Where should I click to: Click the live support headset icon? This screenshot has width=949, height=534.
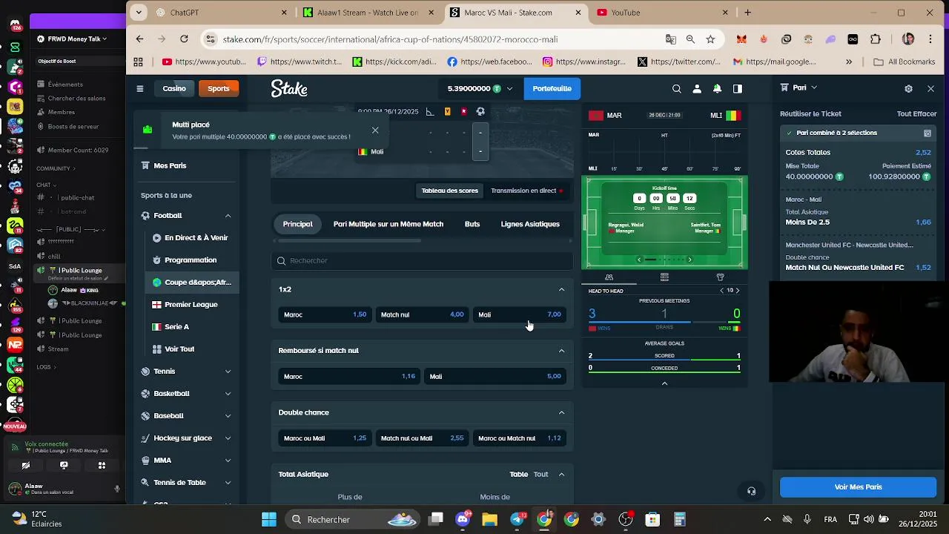pyautogui.click(x=751, y=491)
